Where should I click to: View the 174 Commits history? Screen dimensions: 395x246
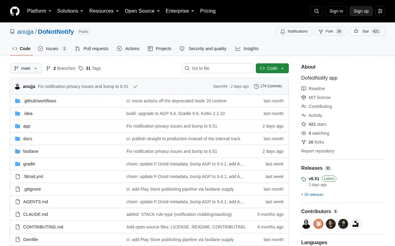click(268, 86)
